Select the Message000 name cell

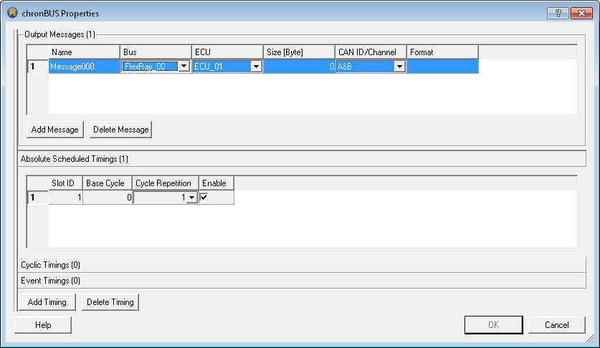click(84, 66)
